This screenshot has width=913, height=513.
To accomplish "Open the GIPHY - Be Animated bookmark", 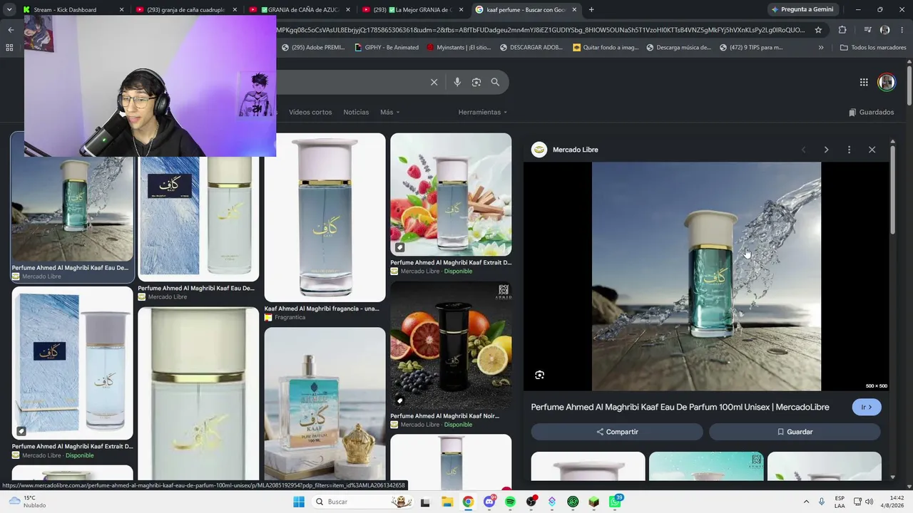I will [x=387, y=48].
